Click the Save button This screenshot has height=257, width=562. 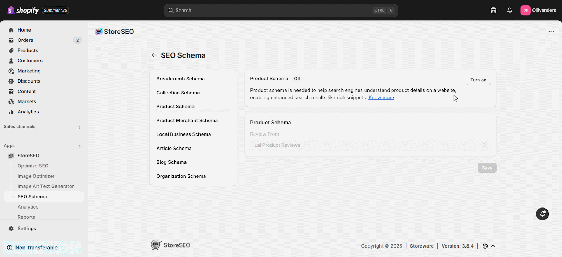(x=487, y=168)
